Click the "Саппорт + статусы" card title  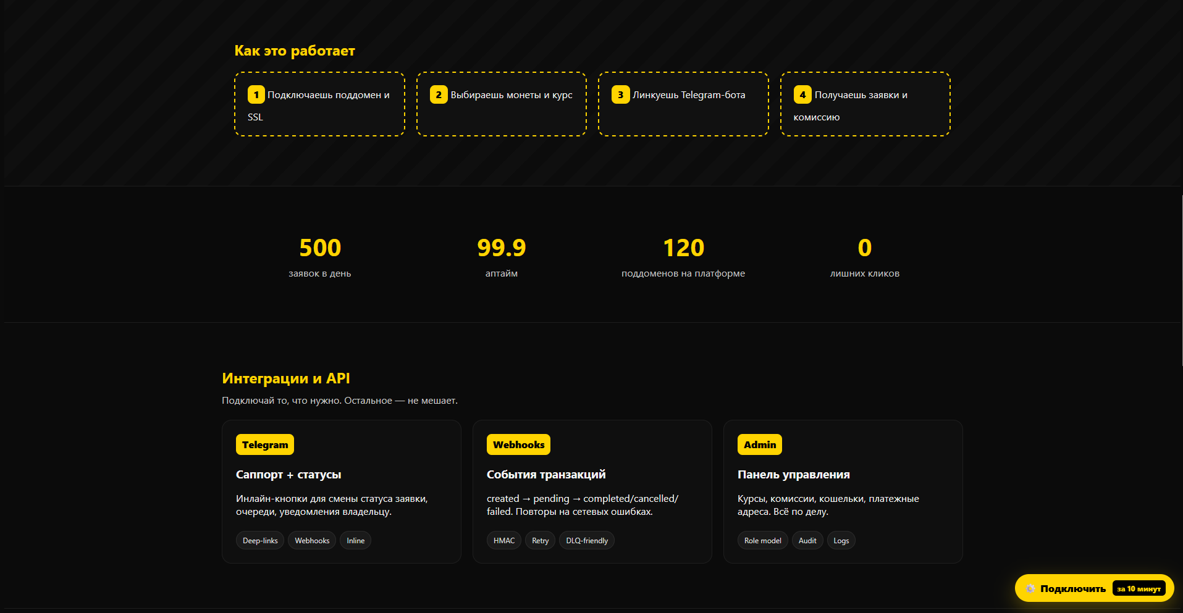click(288, 474)
